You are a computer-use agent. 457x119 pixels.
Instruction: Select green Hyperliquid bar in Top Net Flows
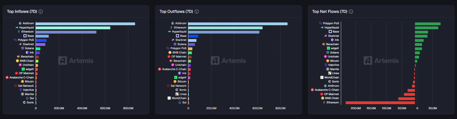[x=426, y=28]
